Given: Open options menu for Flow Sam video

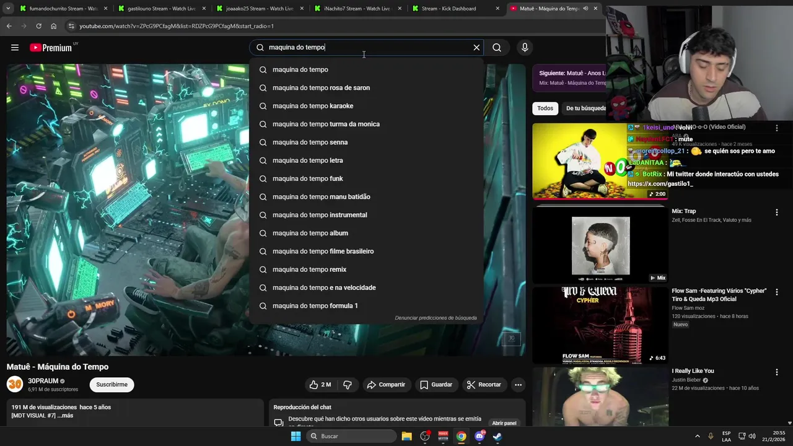Looking at the screenshot, I should tap(776, 292).
